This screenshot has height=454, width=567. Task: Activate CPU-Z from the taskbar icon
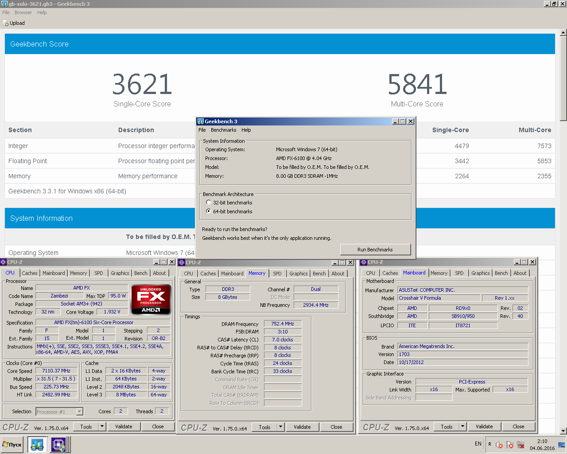click(x=58, y=444)
